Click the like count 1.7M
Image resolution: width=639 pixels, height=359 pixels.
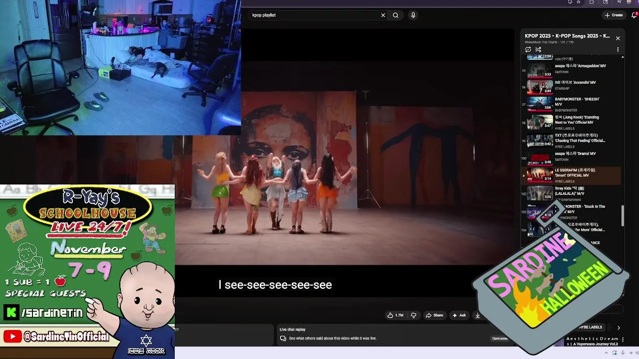coord(399,315)
